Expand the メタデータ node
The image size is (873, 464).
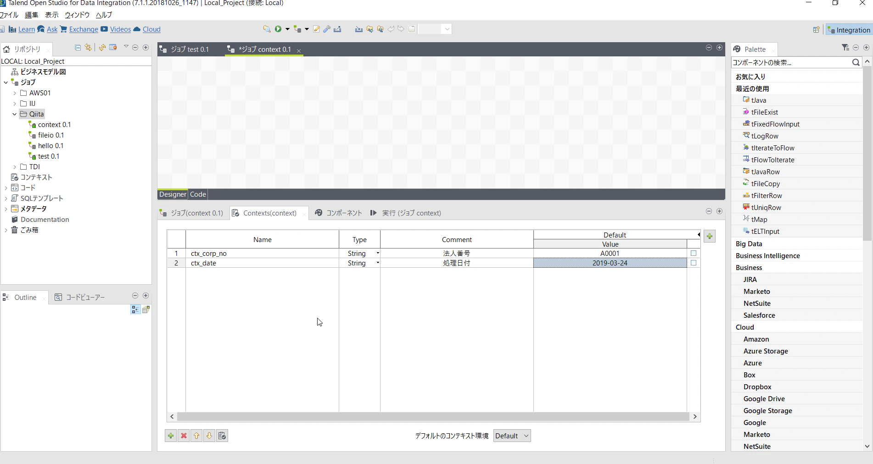(x=6, y=209)
